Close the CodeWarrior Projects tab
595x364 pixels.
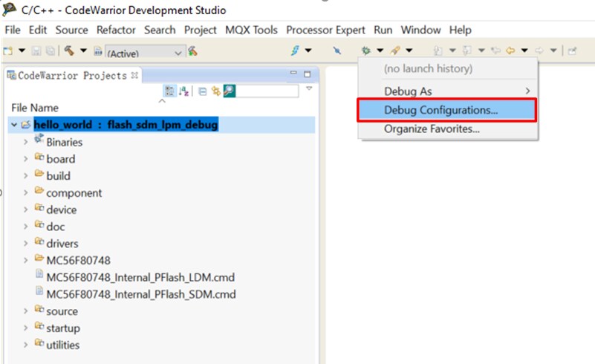[134, 75]
